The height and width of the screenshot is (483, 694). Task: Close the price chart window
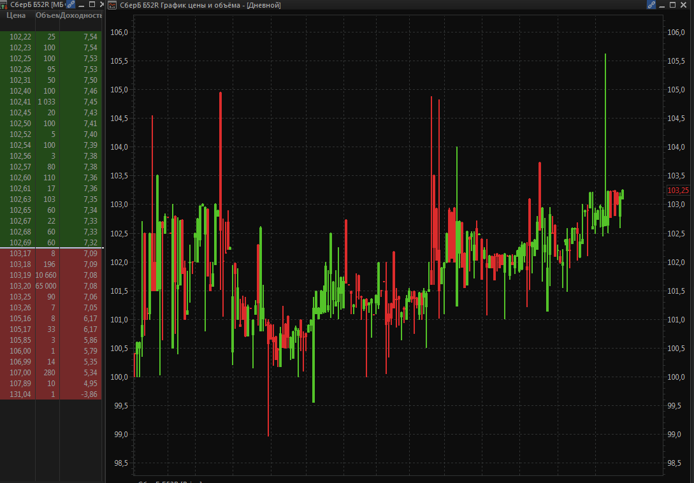point(683,4)
